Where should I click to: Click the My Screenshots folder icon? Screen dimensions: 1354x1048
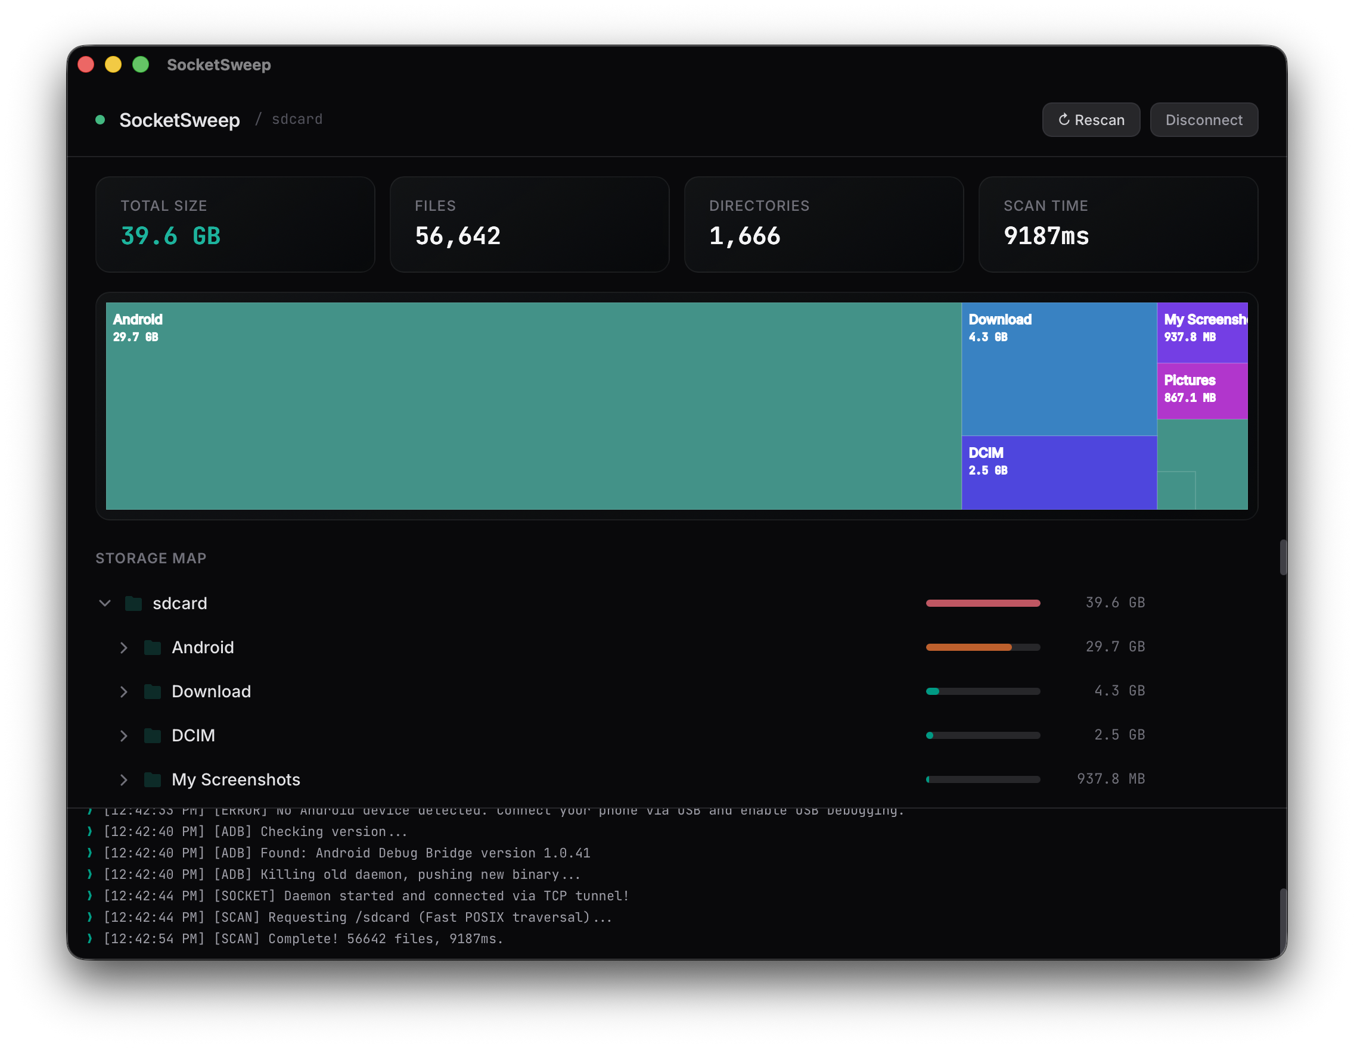pos(152,779)
